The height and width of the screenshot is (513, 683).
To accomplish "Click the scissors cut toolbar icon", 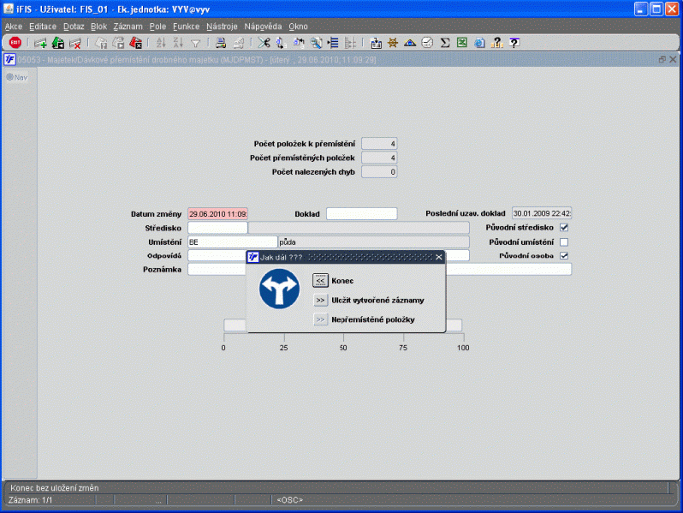I will pos(264,43).
